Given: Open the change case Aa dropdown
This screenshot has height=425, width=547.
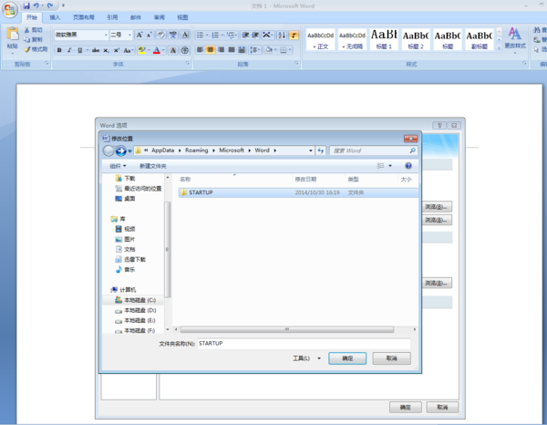Looking at the screenshot, I should [129, 50].
